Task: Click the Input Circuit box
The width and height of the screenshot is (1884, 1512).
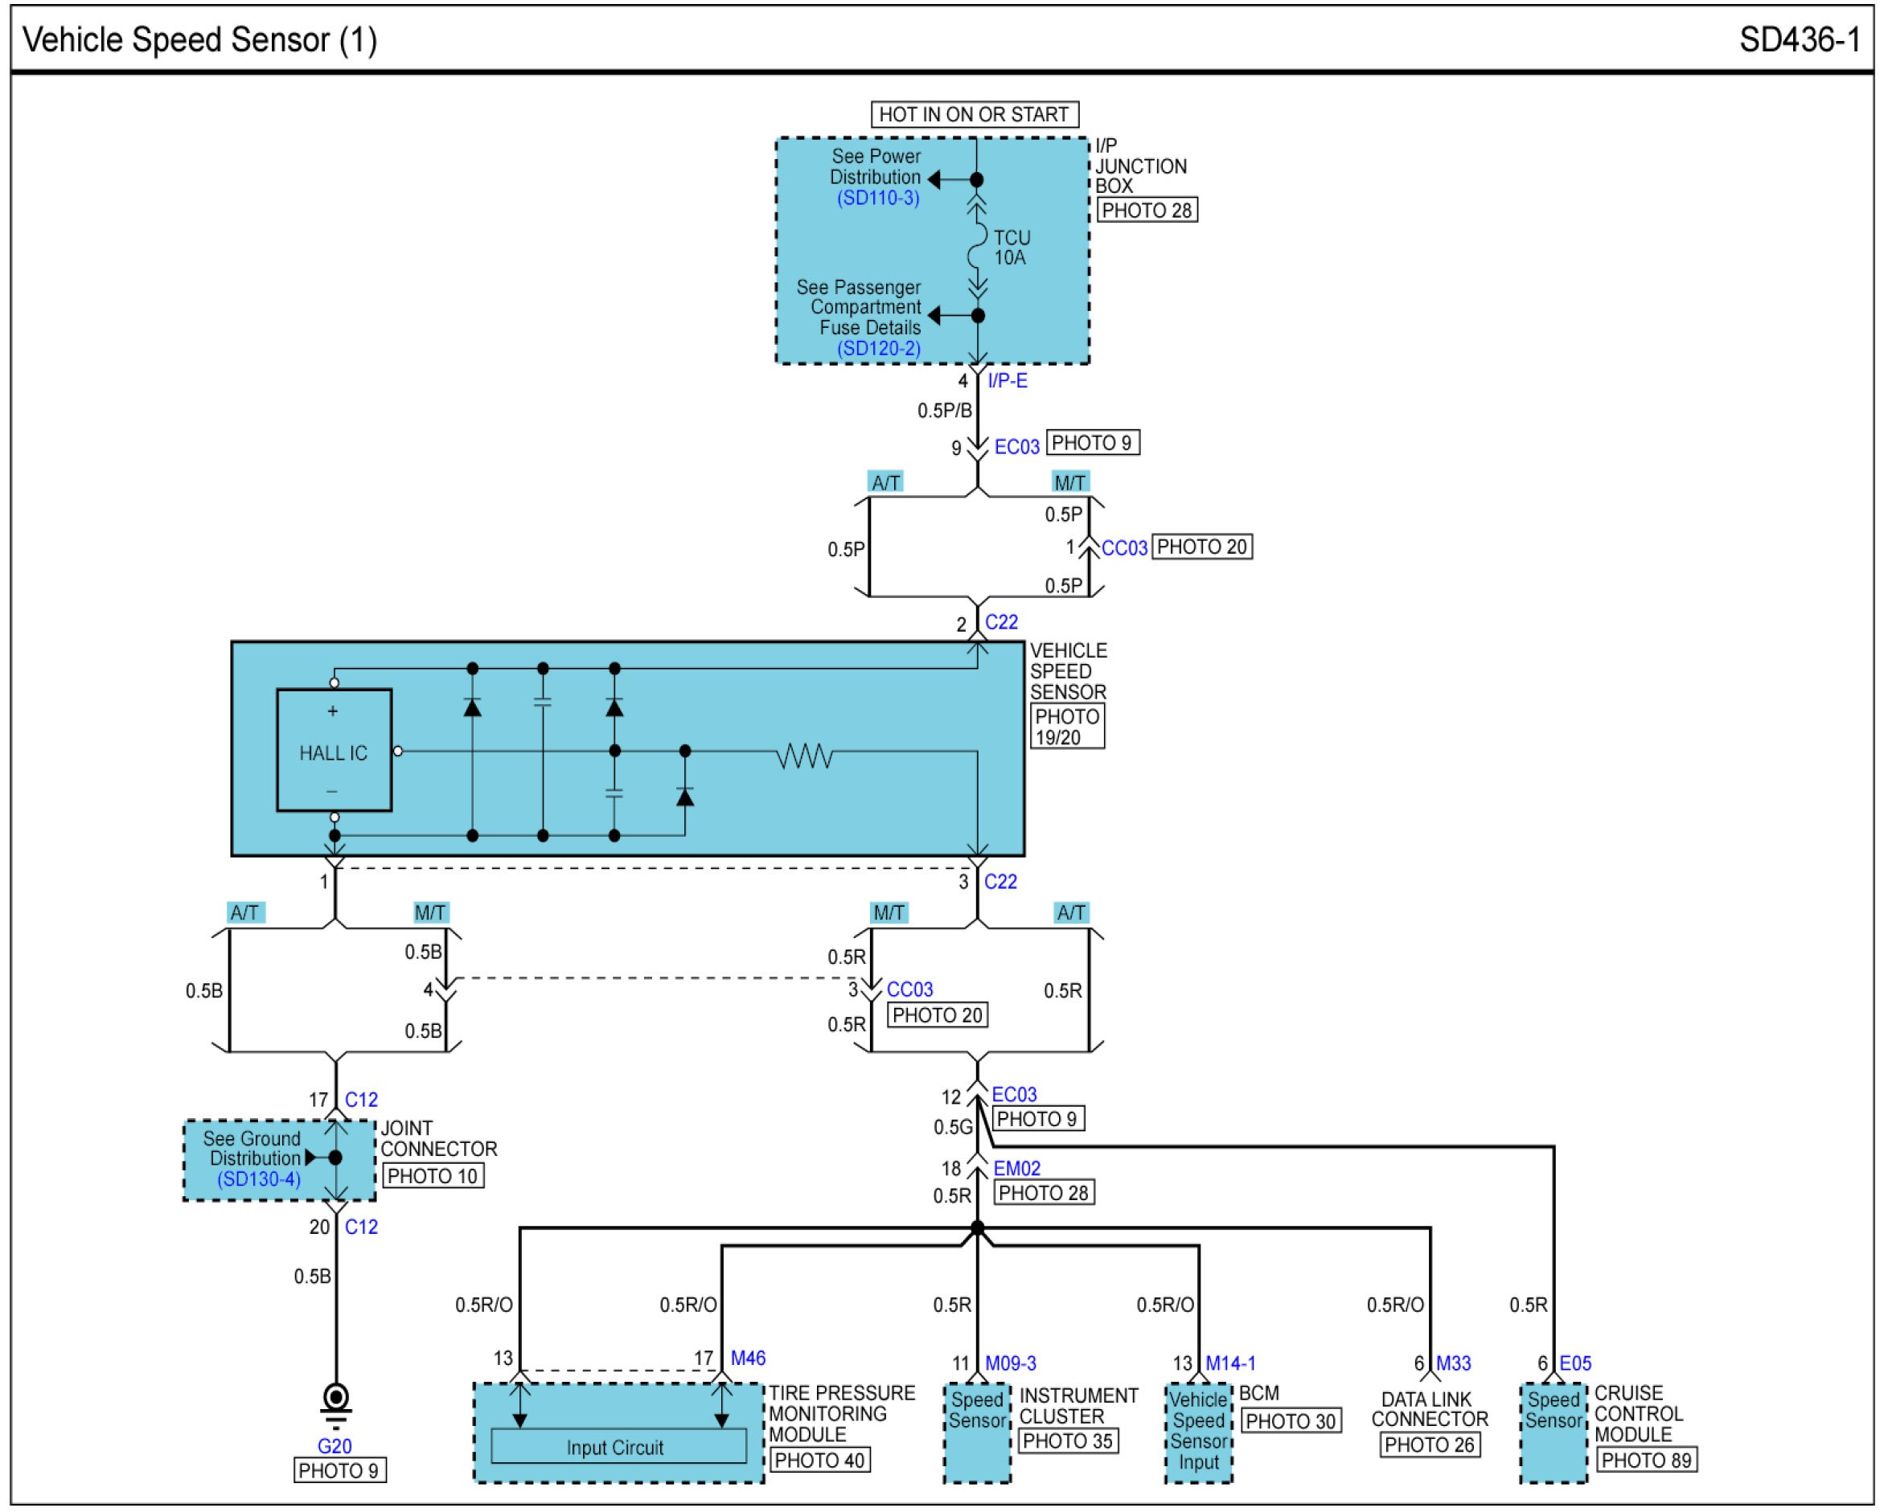Action: tap(618, 1448)
